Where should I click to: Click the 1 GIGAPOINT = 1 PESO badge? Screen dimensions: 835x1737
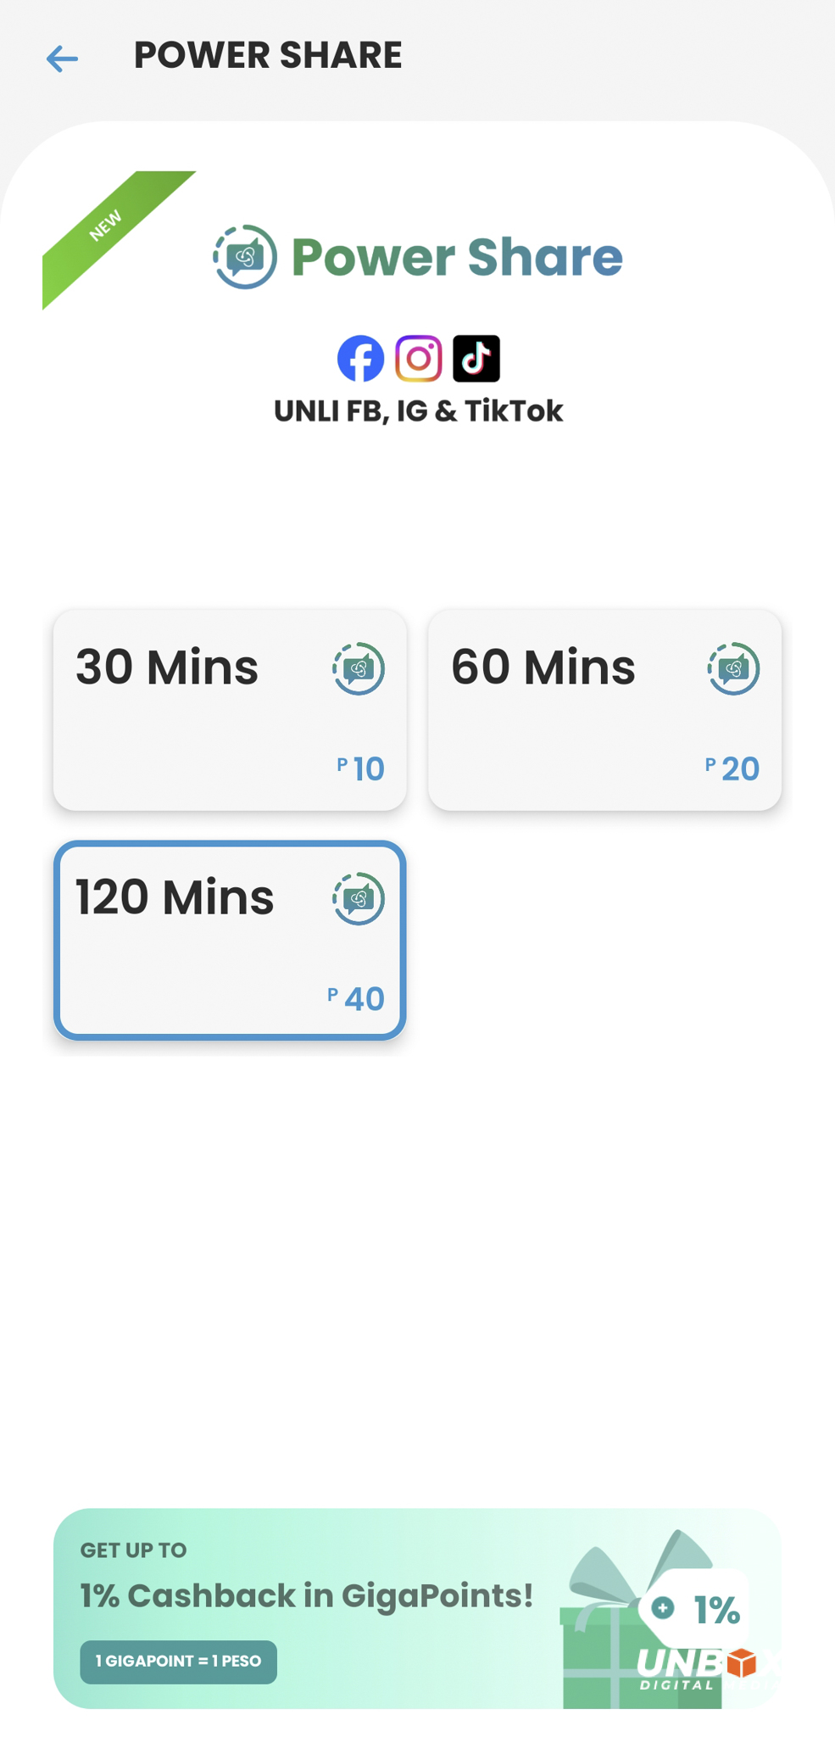178,1662
